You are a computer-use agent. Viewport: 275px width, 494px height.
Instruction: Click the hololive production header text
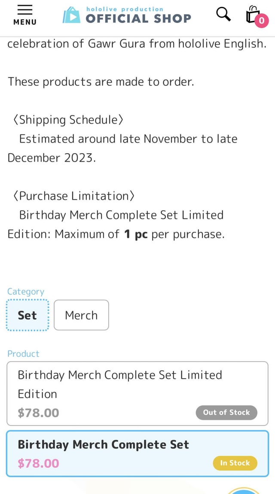click(x=125, y=9)
